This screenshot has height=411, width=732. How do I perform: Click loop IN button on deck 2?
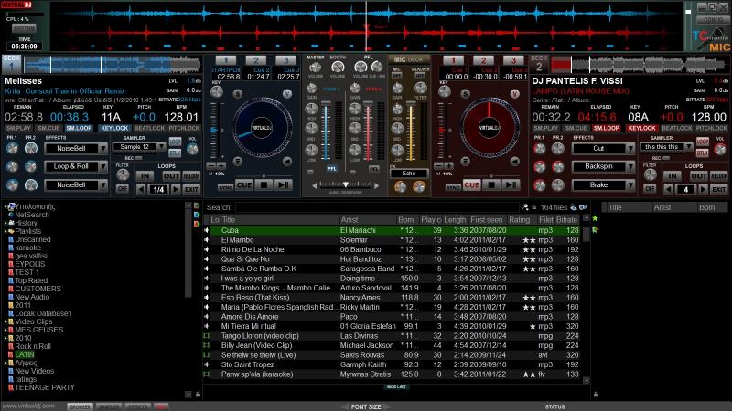(673, 176)
